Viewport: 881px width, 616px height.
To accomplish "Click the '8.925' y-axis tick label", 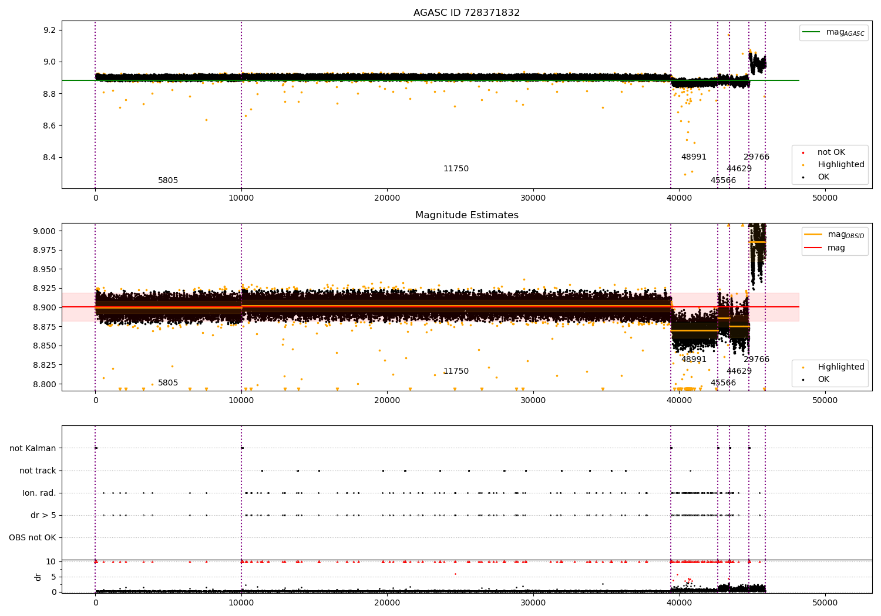I will click(x=45, y=289).
